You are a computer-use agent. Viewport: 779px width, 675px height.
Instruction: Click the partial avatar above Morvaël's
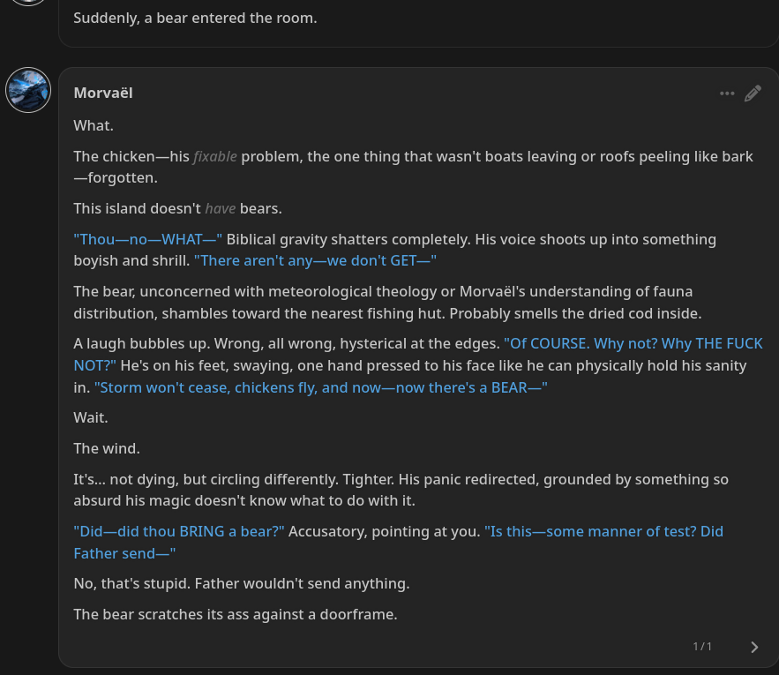28,3
